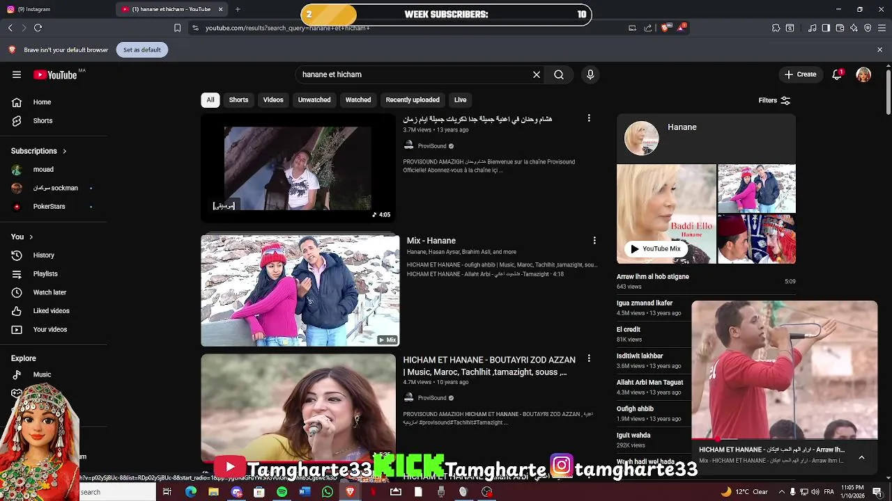
Task: Clear the search query with X
Action: [537, 74]
